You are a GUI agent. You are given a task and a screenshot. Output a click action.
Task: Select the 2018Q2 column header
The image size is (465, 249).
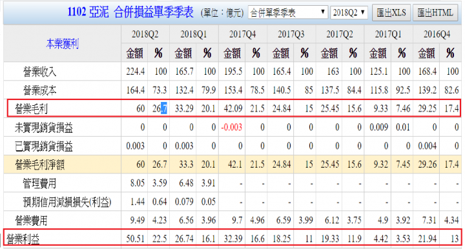(x=145, y=34)
